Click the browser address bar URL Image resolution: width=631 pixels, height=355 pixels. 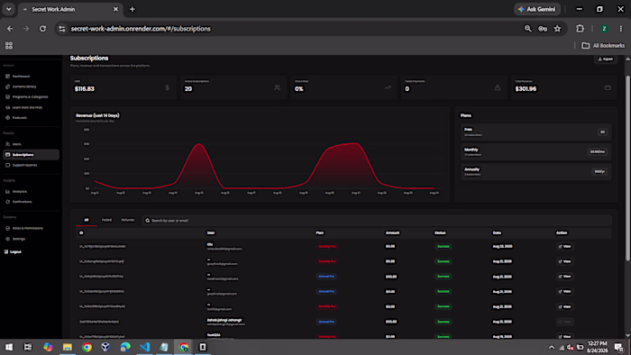point(141,29)
